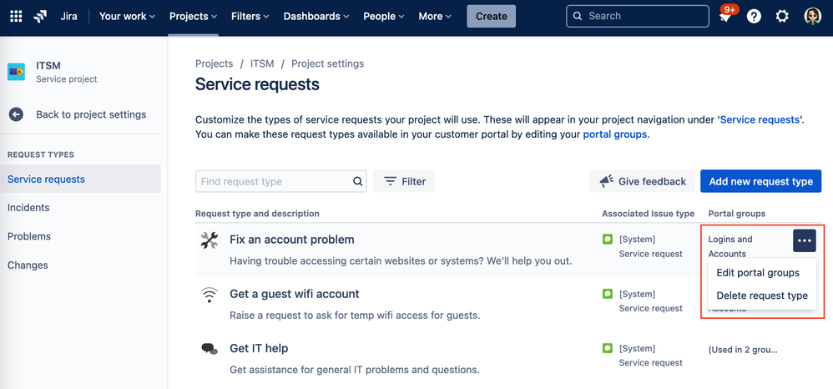
Task: Click Associated Issue type column header
Action: point(649,214)
